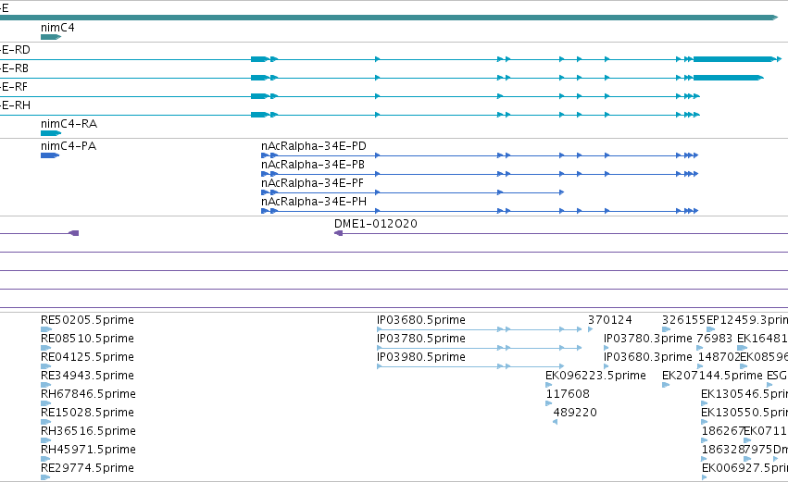Open the nAcRalpha-34E-PB feature

(313, 165)
